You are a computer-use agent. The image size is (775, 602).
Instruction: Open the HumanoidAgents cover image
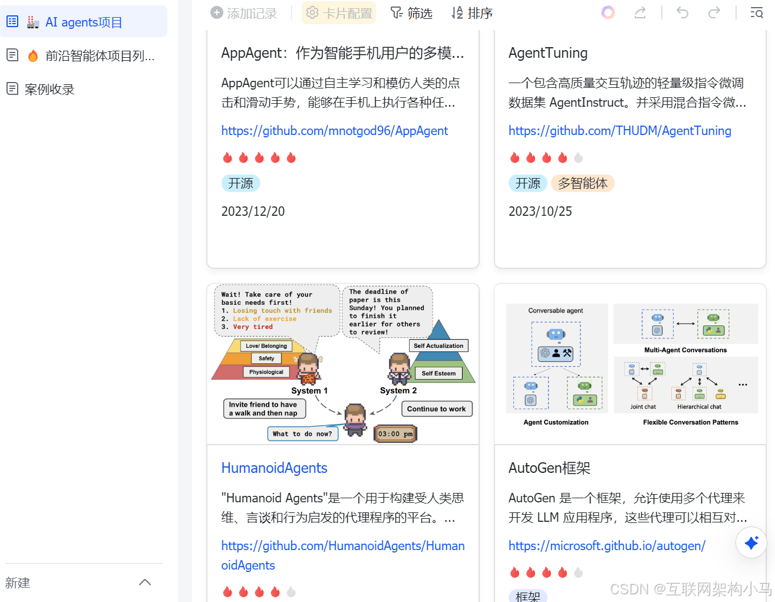pyautogui.click(x=343, y=364)
